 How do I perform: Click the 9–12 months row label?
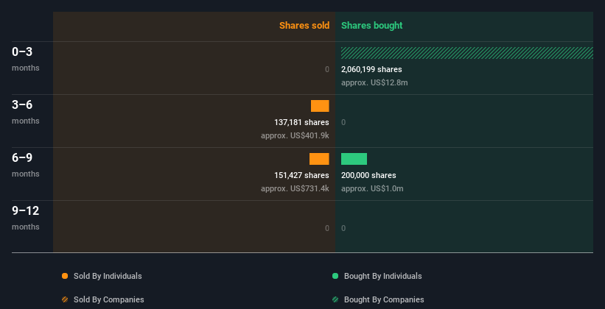[26, 218]
